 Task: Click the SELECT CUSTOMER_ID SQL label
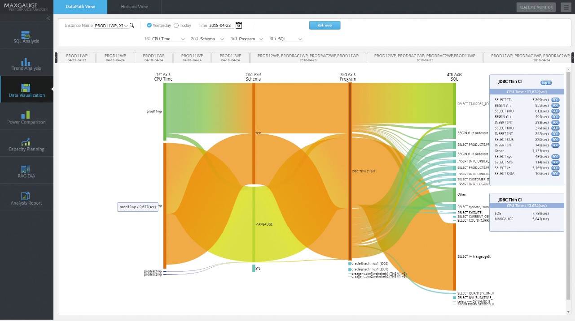[473, 179]
